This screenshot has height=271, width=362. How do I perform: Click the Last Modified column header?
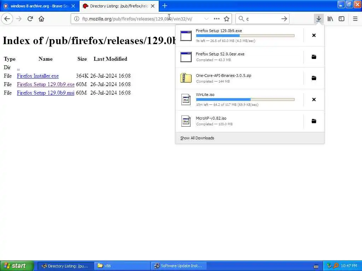point(110,59)
